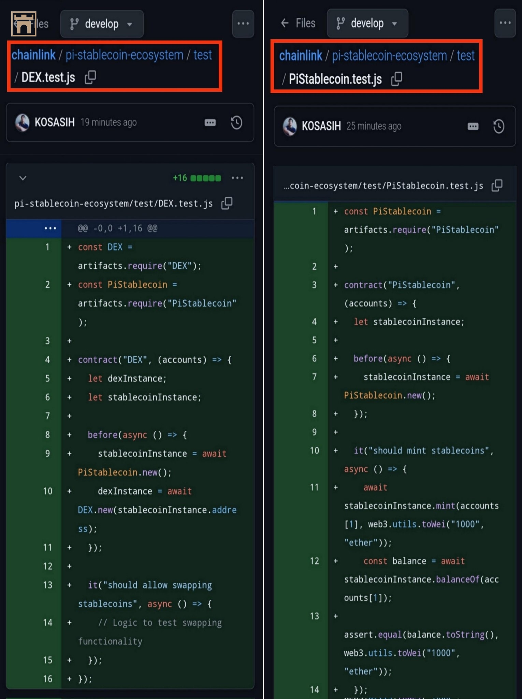This screenshot has height=699, width=522.
Task: Click '25 minutes ago' timestamp
Action: pos(374,126)
